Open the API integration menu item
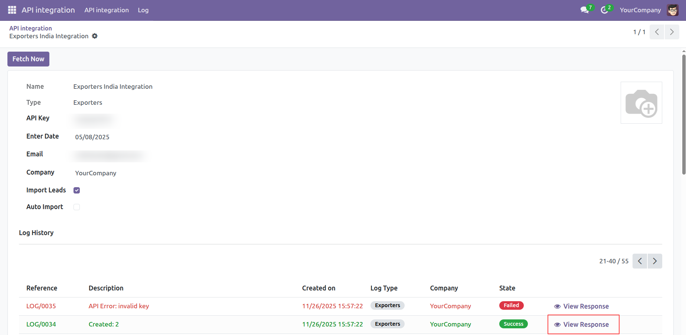The image size is (686, 335). 107,10
